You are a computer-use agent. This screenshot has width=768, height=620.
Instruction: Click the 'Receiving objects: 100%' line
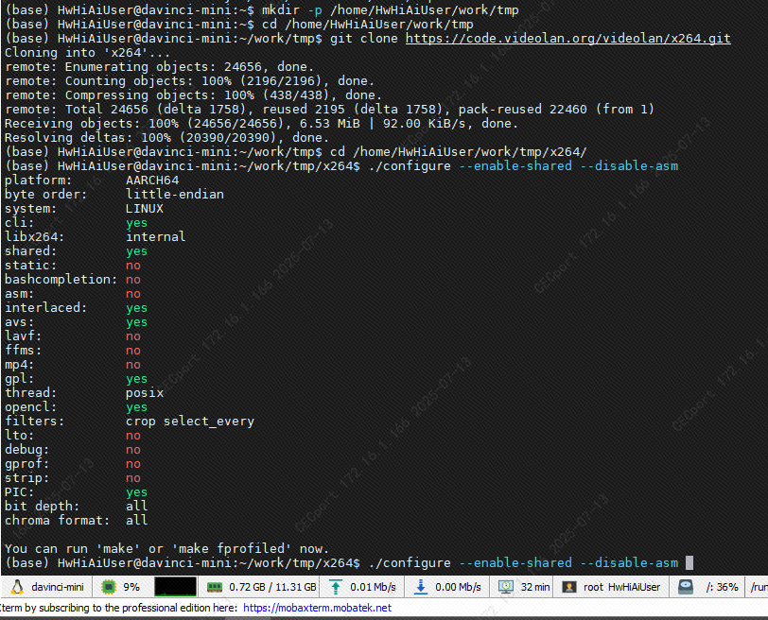[x=261, y=123]
